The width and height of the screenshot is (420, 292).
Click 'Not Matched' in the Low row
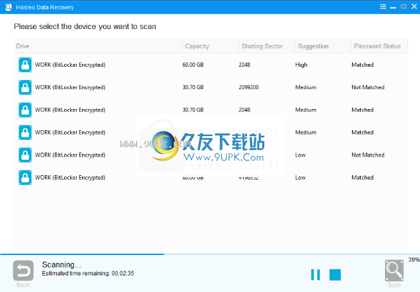tap(368, 155)
